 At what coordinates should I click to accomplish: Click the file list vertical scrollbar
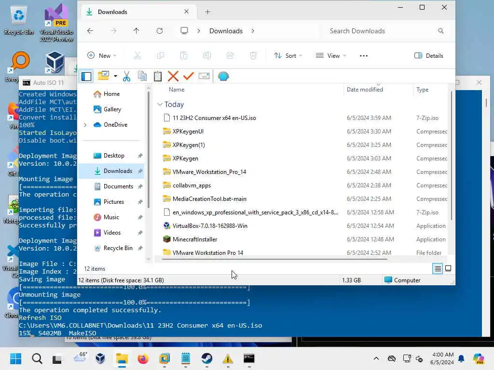click(451, 156)
